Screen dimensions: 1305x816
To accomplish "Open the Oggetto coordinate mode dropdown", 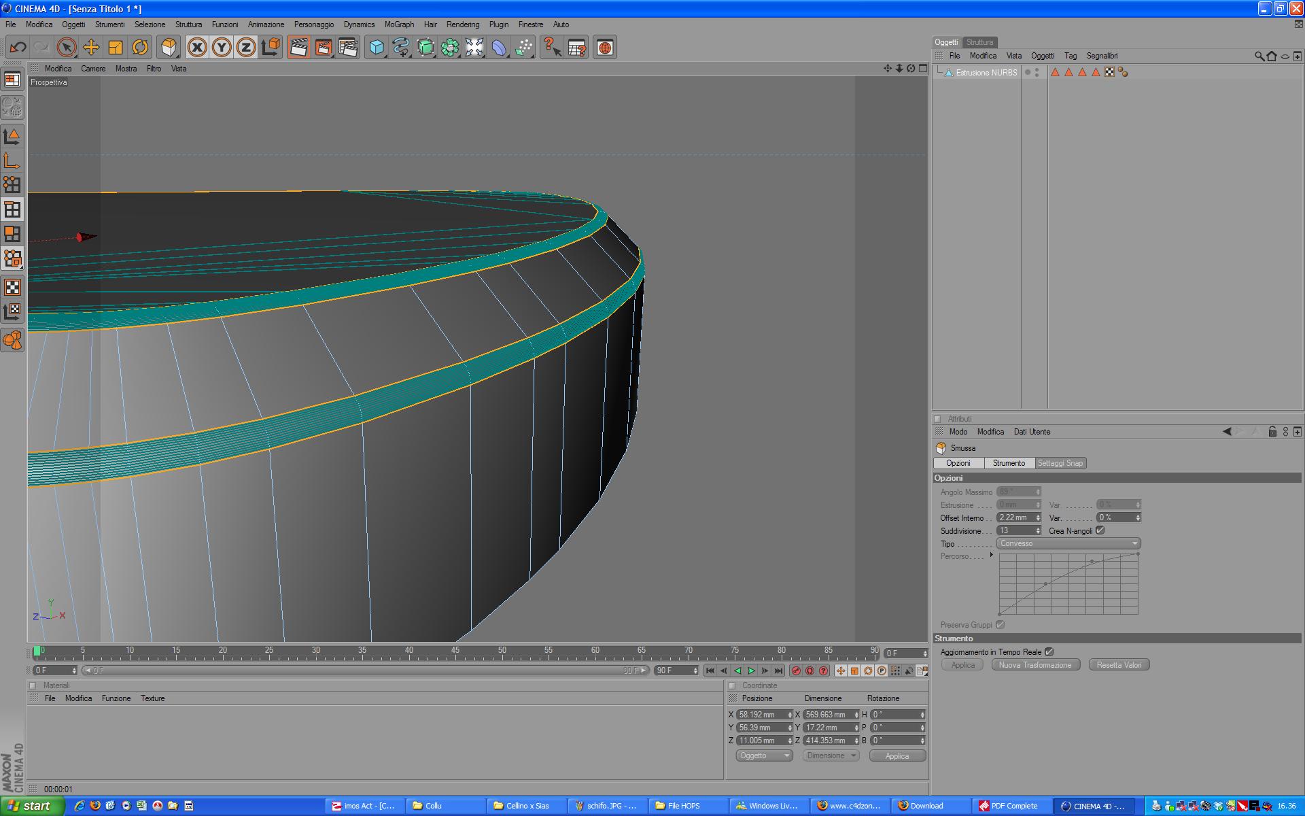I will point(764,755).
